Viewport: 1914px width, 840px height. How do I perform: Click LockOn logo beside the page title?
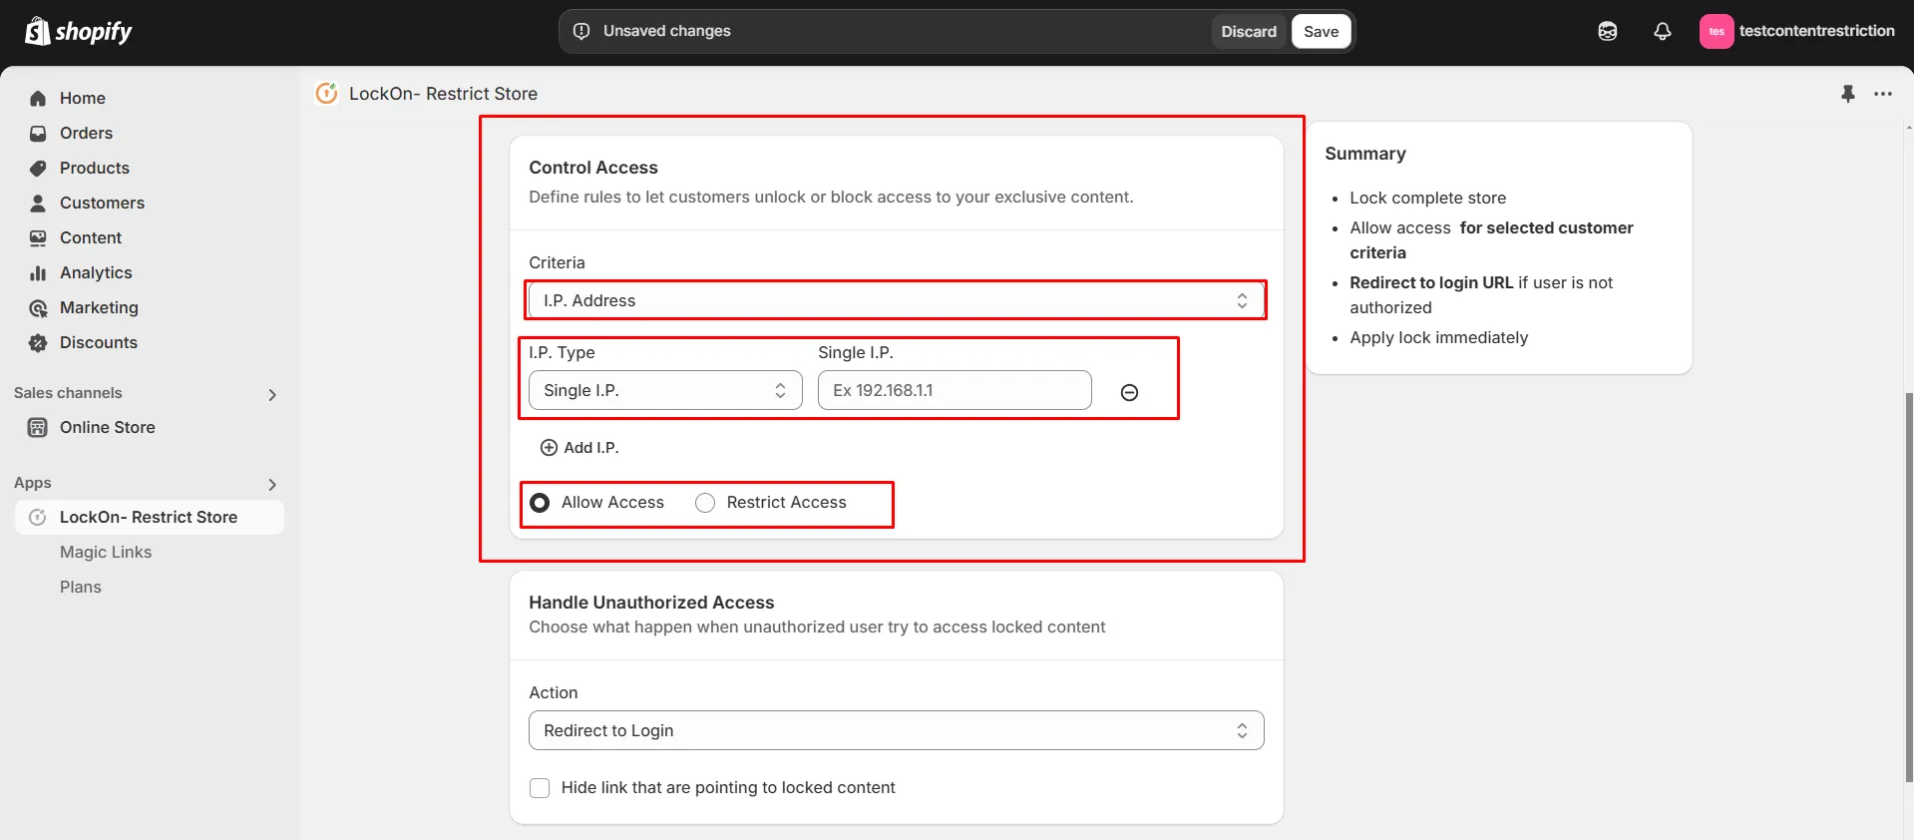tap(326, 93)
